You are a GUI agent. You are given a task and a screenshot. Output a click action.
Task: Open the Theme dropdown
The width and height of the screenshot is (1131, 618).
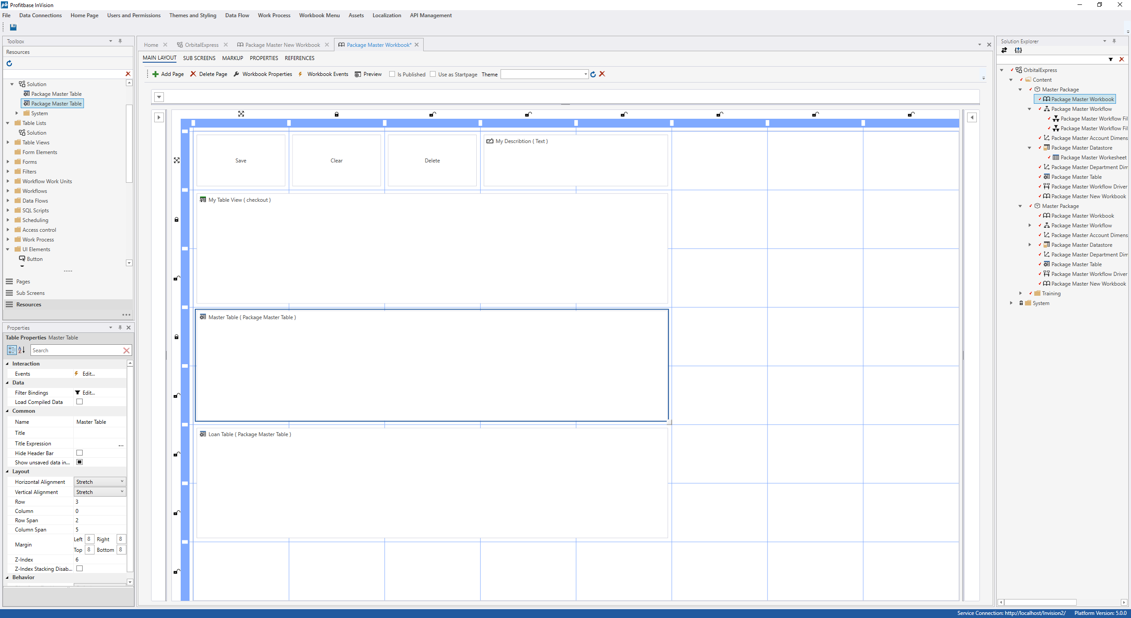(x=586, y=74)
